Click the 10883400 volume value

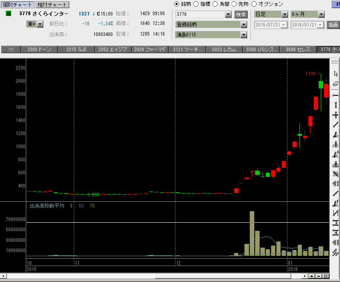103,34
